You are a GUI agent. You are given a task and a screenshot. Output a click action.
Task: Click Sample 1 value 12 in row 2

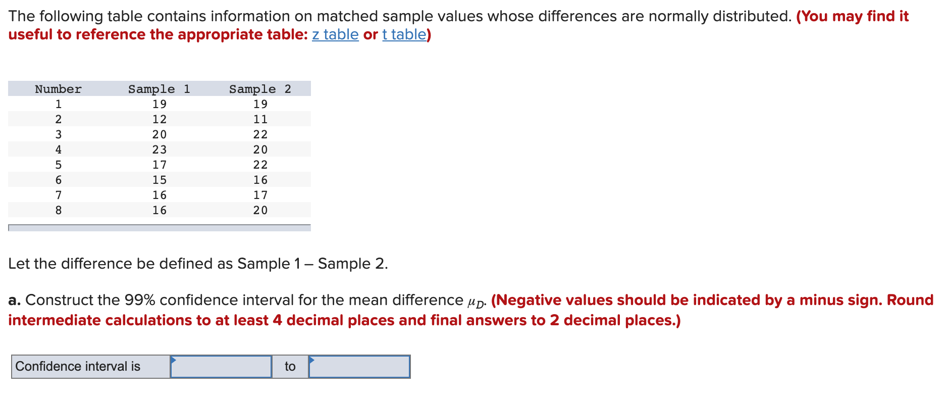(160, 119)
